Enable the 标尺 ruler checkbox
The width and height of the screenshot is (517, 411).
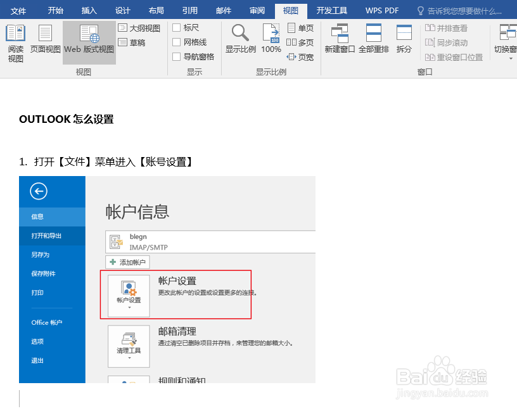point(176,28)
